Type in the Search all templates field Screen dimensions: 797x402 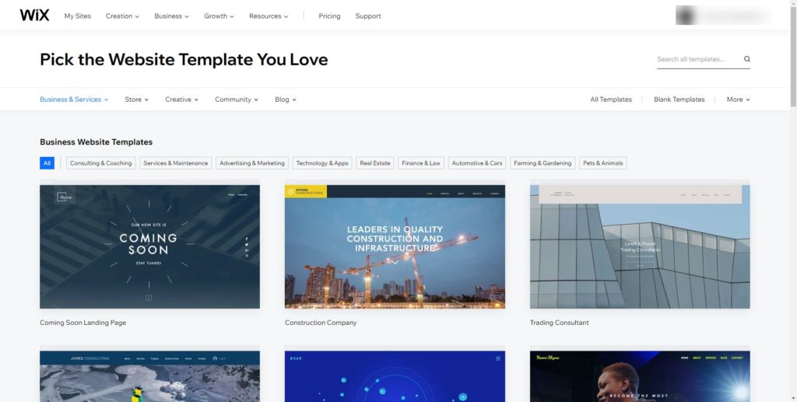(697, 59)
